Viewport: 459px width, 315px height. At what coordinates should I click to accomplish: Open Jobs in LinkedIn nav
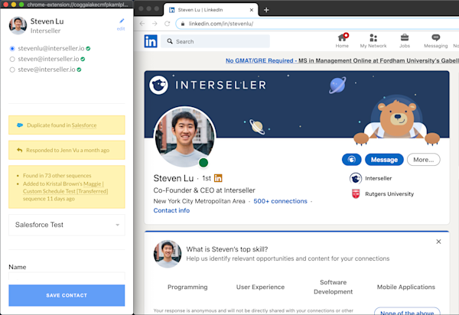click(x=405, y=41)
